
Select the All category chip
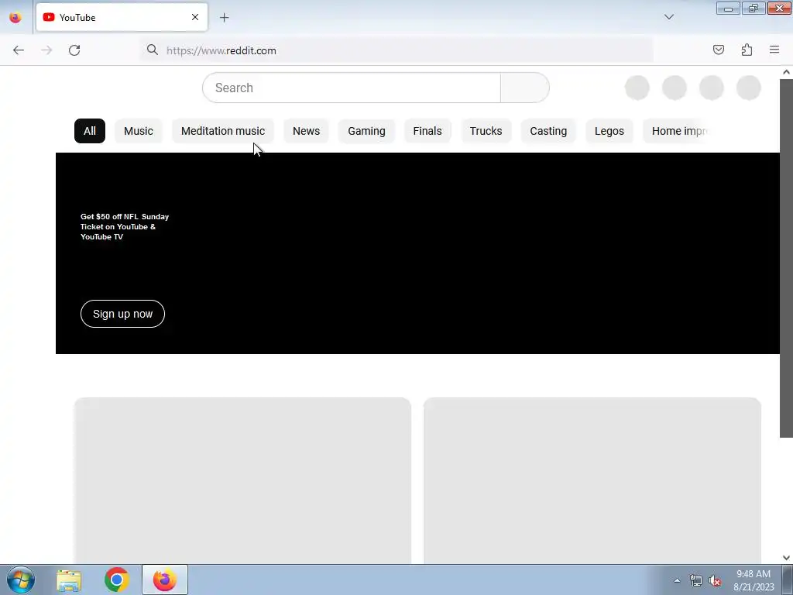coord(90,131)
